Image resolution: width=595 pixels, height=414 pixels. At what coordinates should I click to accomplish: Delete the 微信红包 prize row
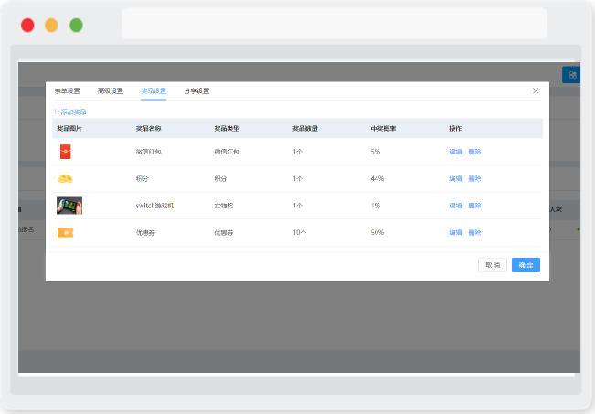474,152
